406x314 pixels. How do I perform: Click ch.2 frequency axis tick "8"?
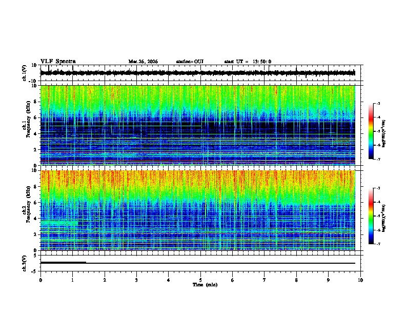tap(36, 187)
